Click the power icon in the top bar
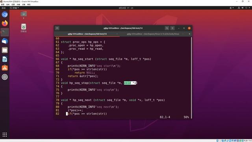Viewport: 252px width, 142px height. pyautogui.click(x=246, y=8)
